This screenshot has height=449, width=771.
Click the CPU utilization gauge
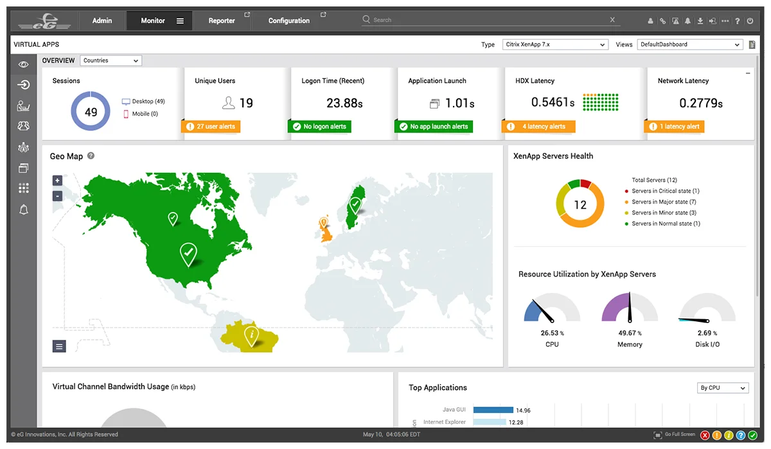[x=552, y=308]
